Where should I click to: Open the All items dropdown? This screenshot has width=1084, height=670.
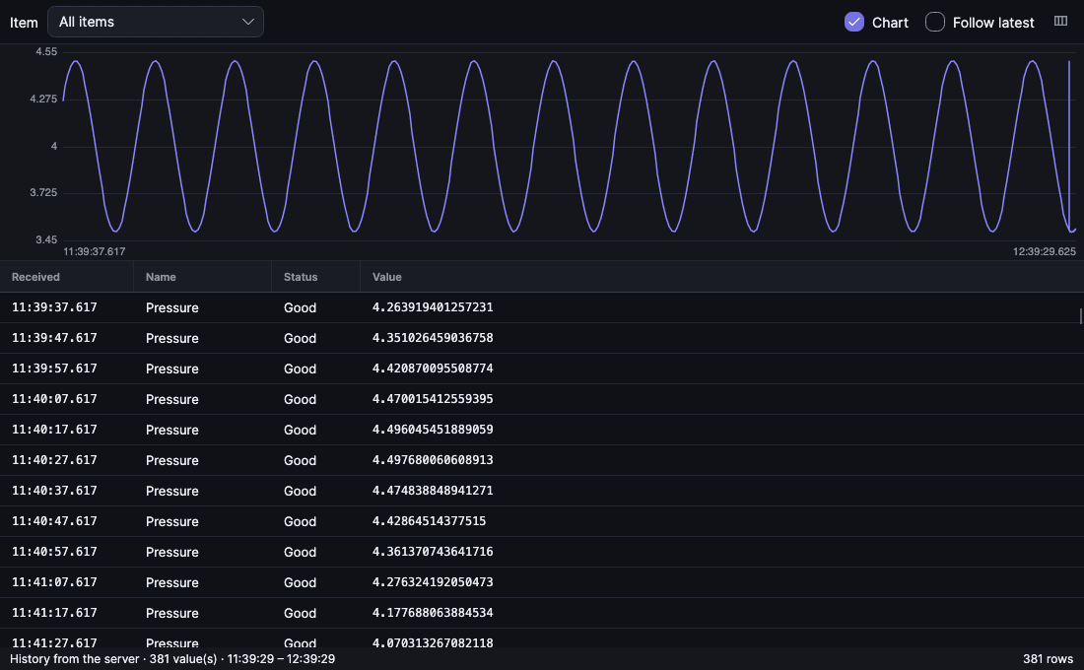[156, 22]
